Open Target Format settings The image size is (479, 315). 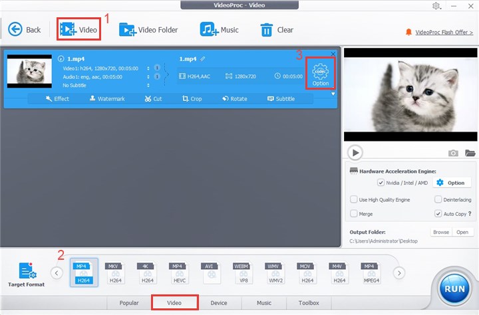coord(26,274)
